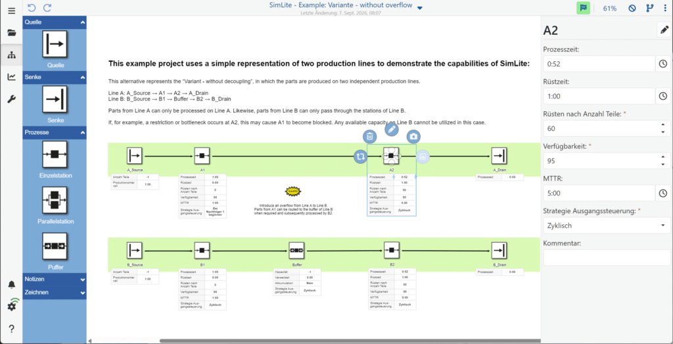The image size is (673, 344).
Task: Select the A1 station node on canvas
Action: click(x=202, y=155)
